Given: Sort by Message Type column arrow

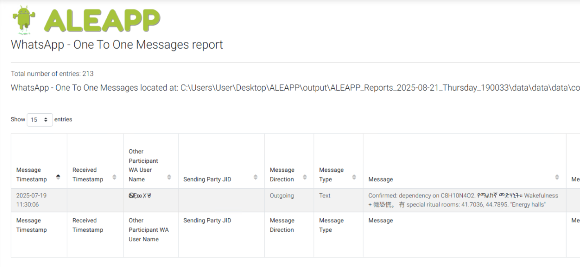Looking at the screenshot, I should [x=354, y=177].
